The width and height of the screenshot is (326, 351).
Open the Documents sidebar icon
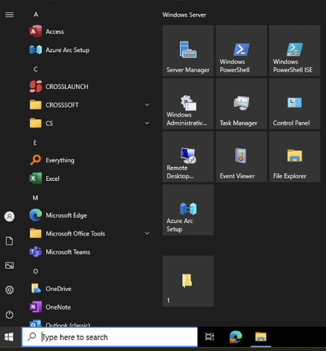(9, 241)
